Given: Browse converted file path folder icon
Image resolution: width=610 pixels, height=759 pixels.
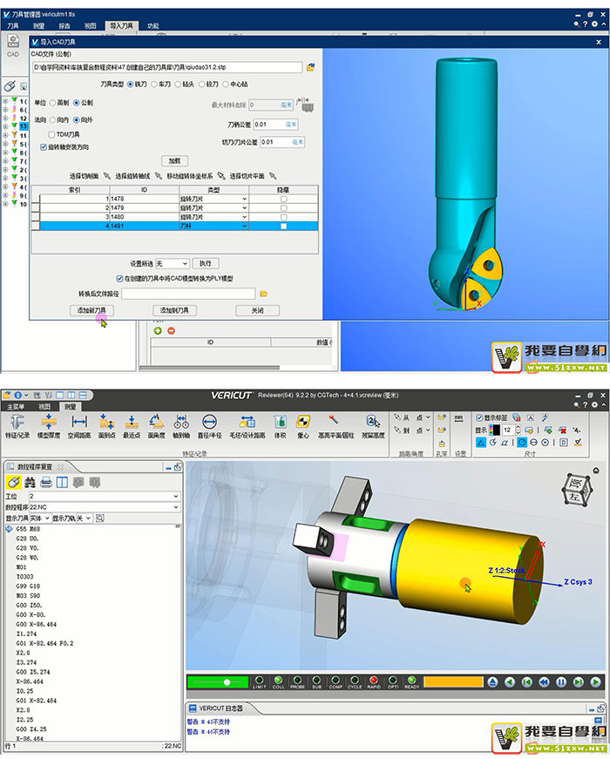Looking at the screenshot, I should 264,294.
